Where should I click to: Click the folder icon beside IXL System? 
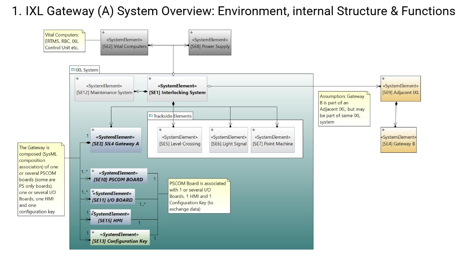pyautogui.click(x=73, y=70)
